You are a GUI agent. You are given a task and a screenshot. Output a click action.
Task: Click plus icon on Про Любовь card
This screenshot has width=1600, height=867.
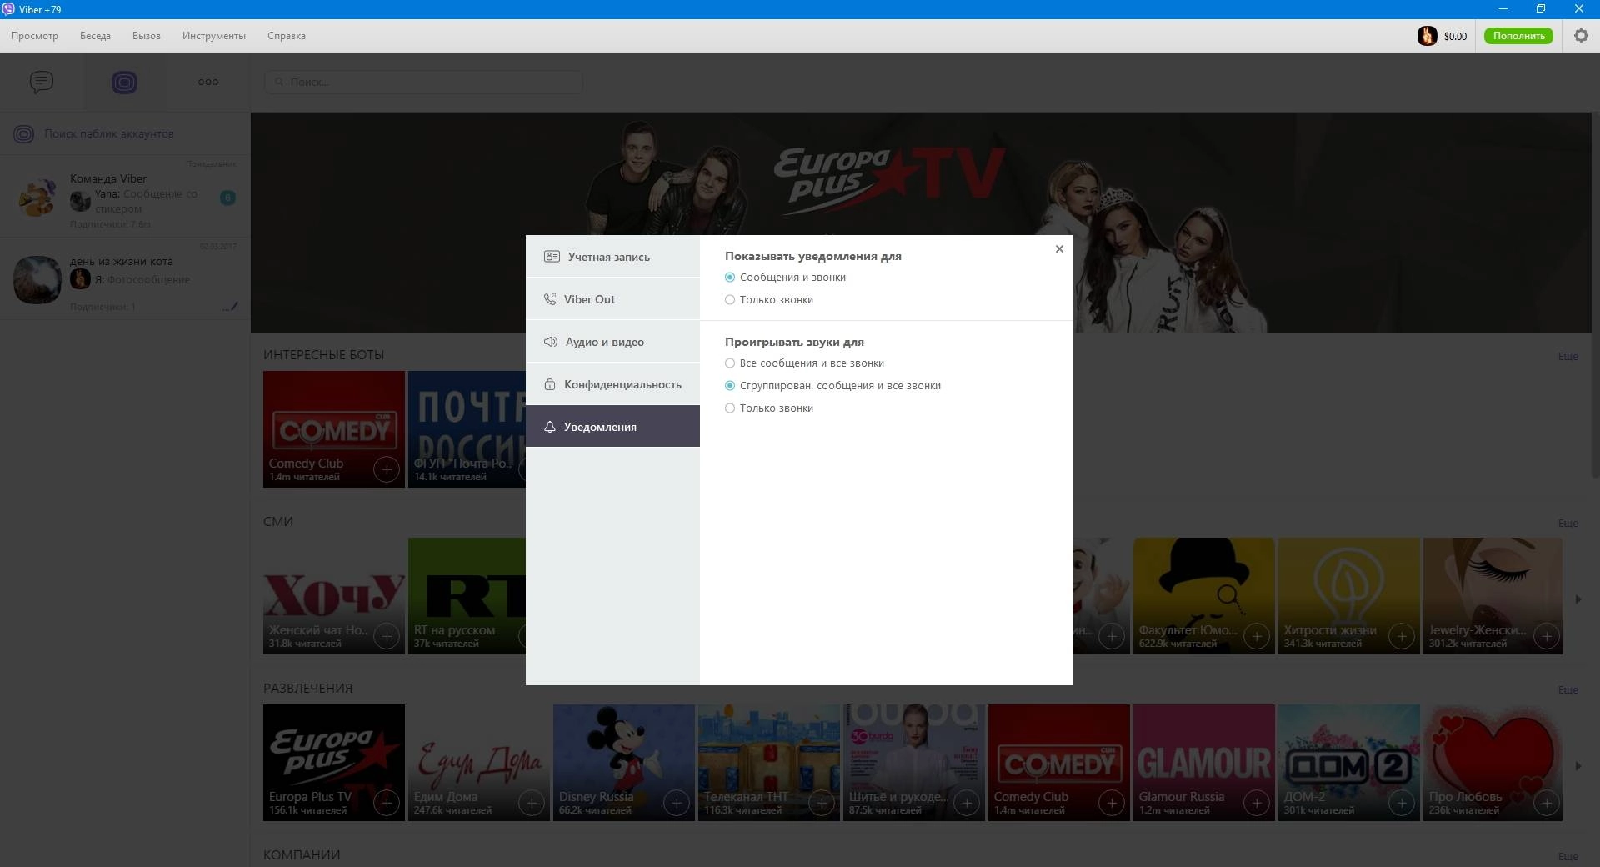tap(1547, 804)
